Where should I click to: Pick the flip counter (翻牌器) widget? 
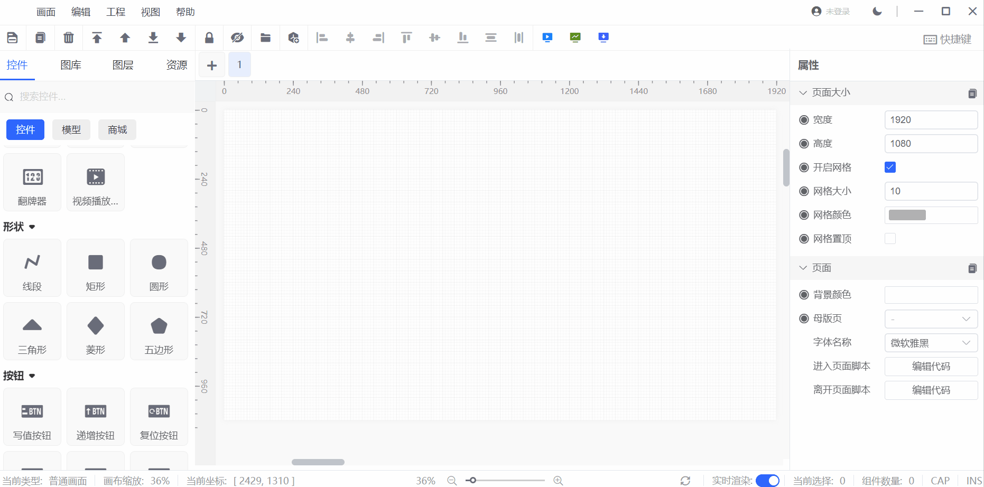coord(32,182)
